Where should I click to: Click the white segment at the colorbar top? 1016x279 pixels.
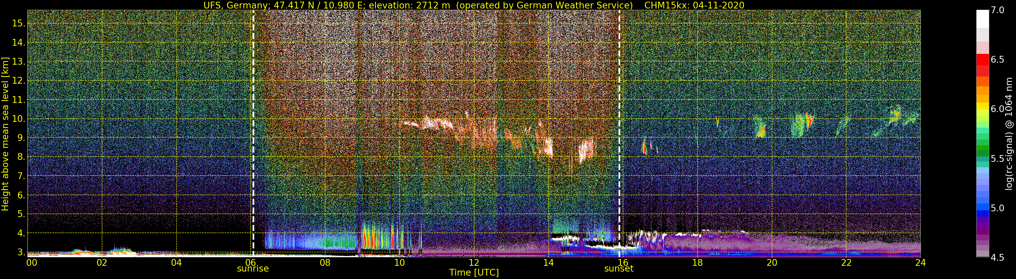(982, 19)
